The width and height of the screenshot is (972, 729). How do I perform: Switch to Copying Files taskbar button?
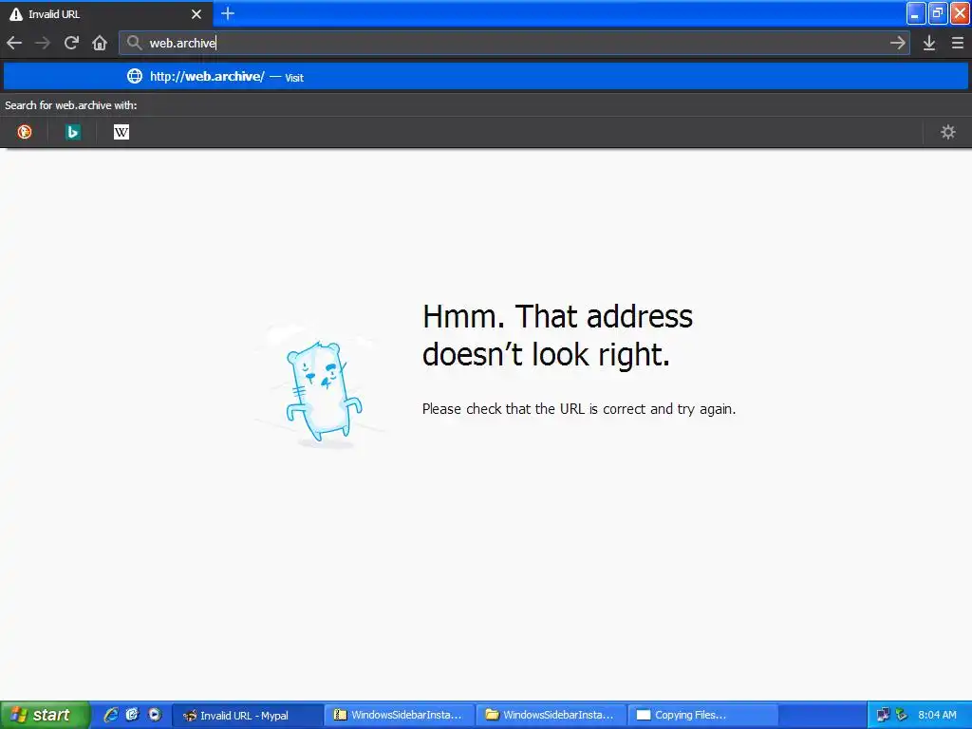pos(703,716)
